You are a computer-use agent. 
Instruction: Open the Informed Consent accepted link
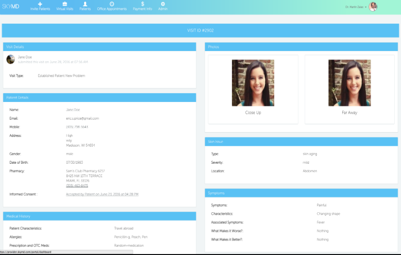coord(102,194)
